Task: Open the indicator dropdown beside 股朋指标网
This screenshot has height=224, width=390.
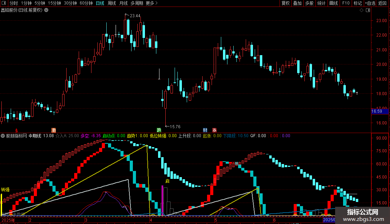Action: click(3, 136)
